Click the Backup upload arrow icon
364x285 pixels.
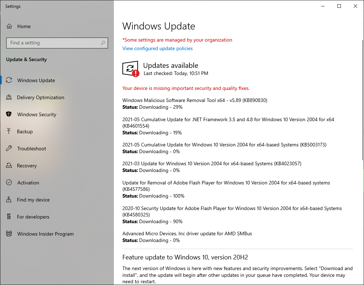click(9, 131)
